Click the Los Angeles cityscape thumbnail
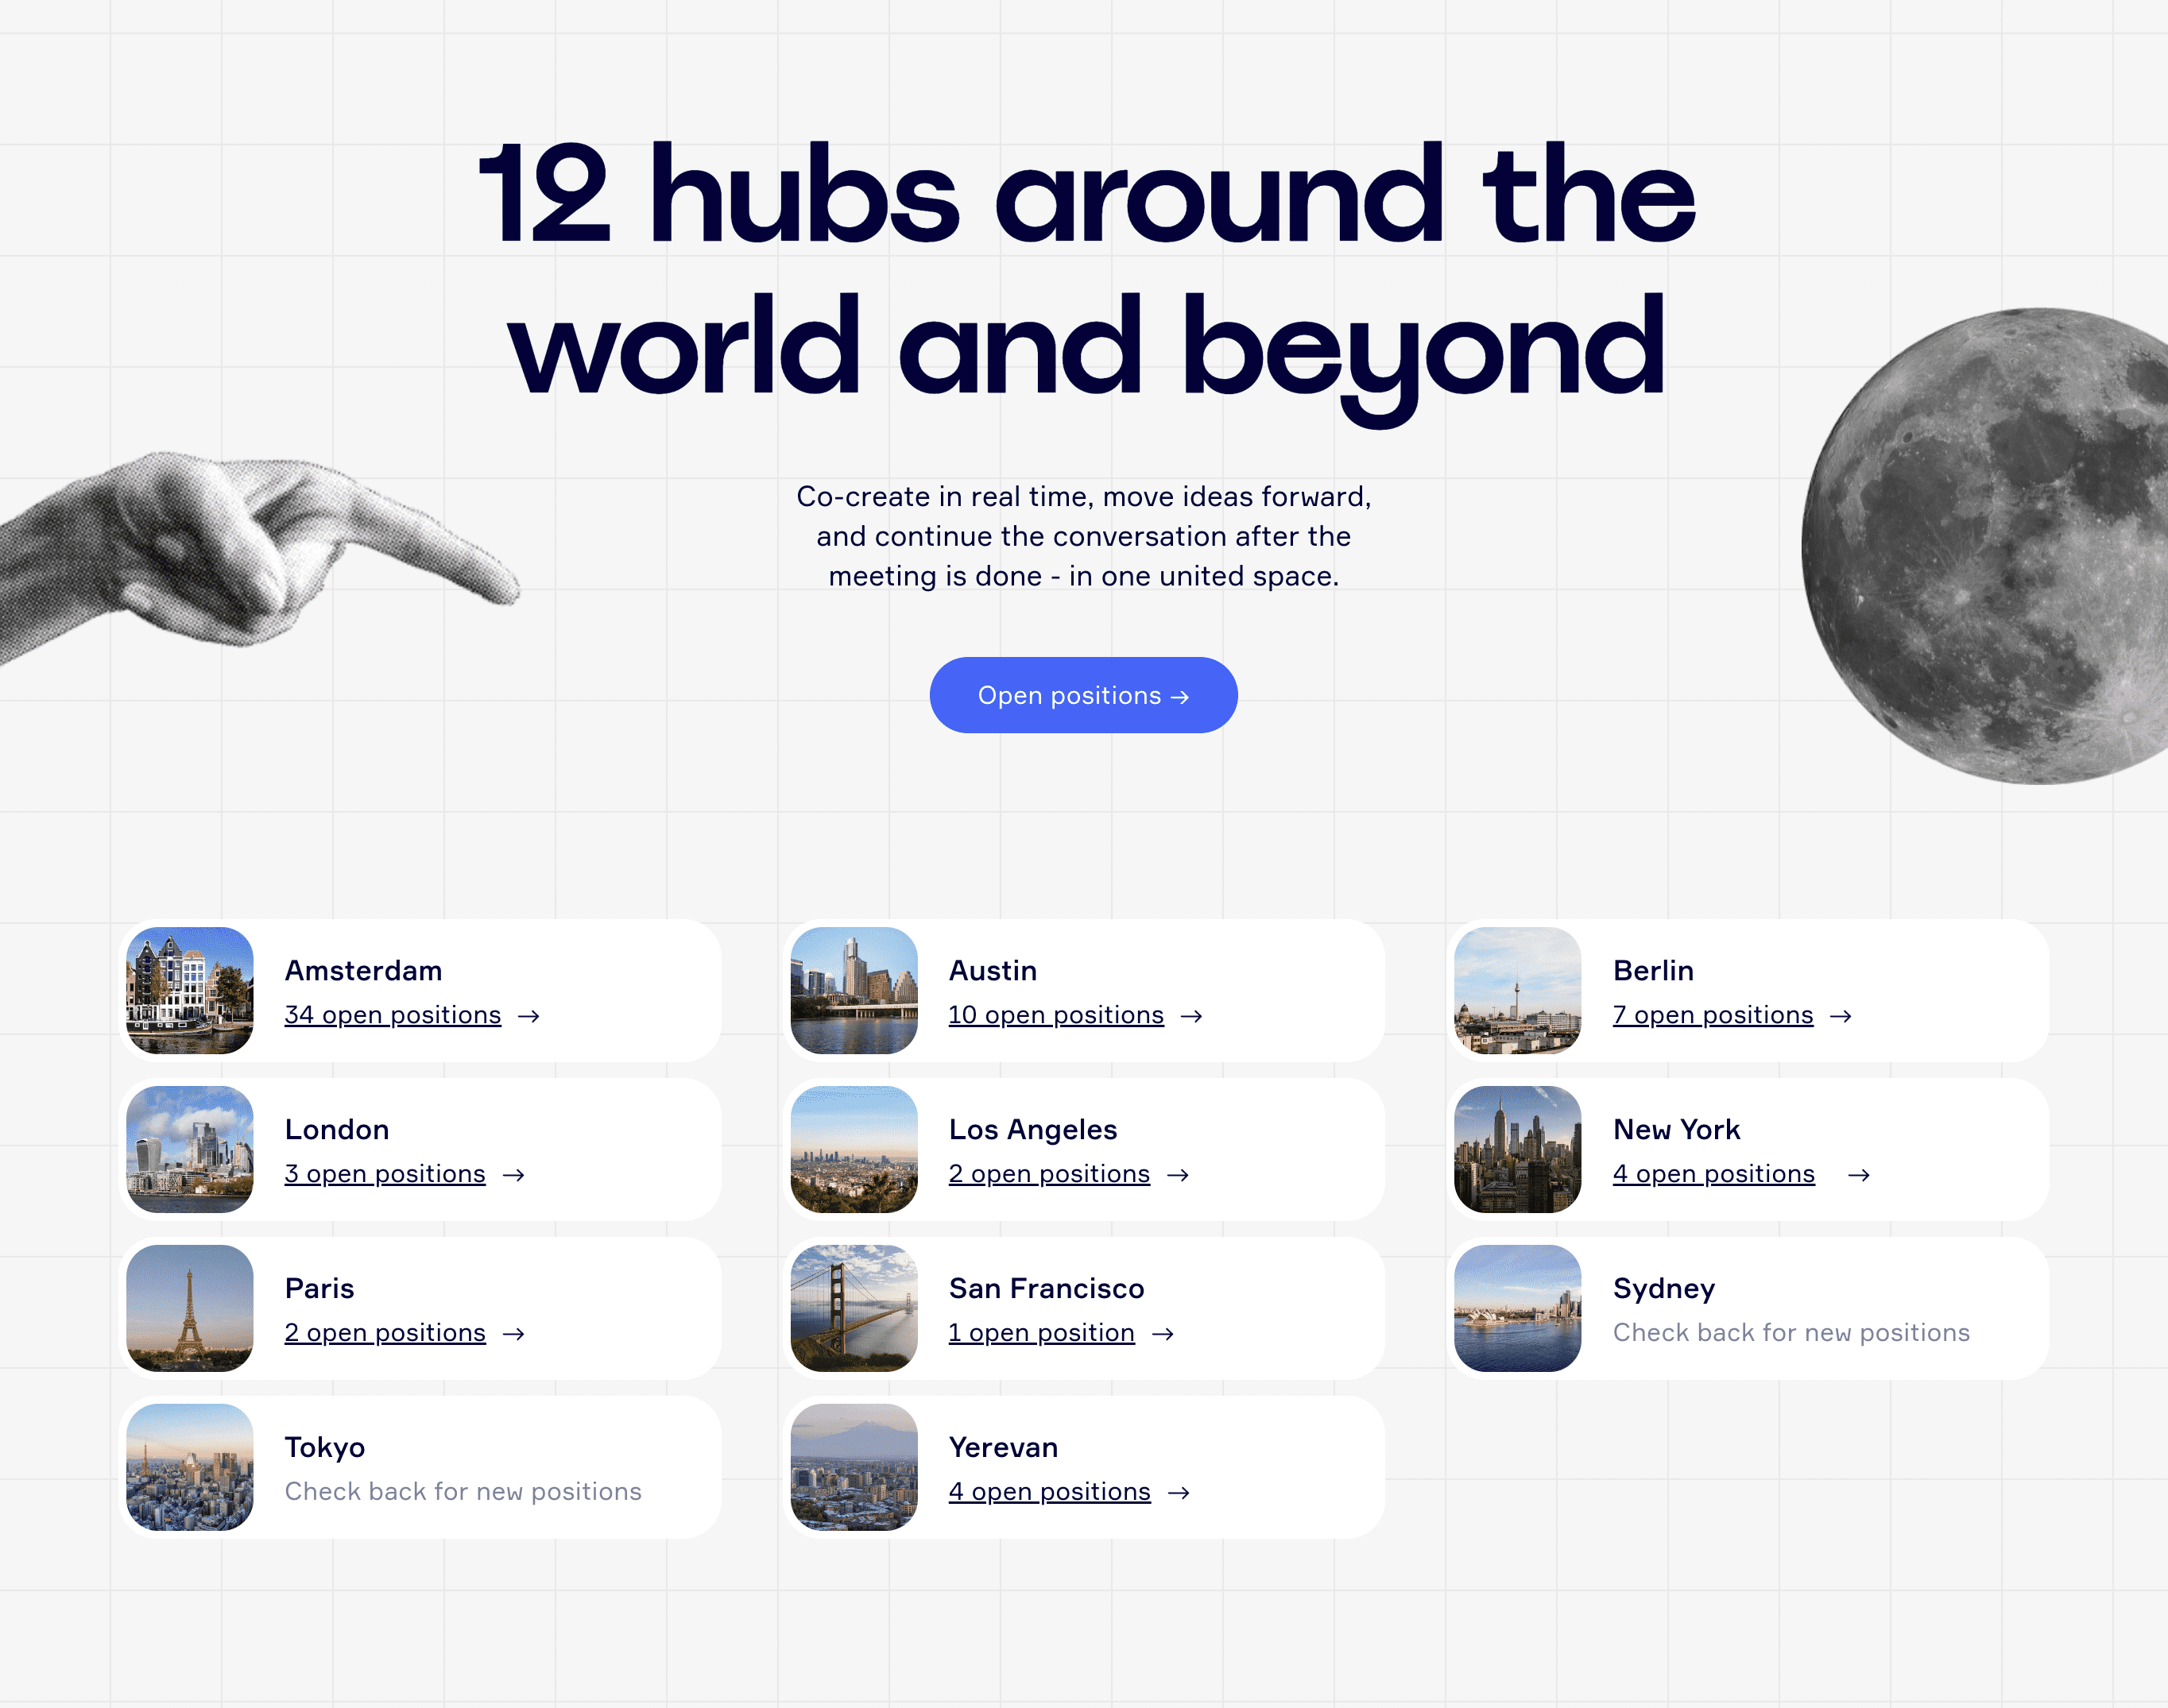2168x1708 pixels. (854, 1149)
